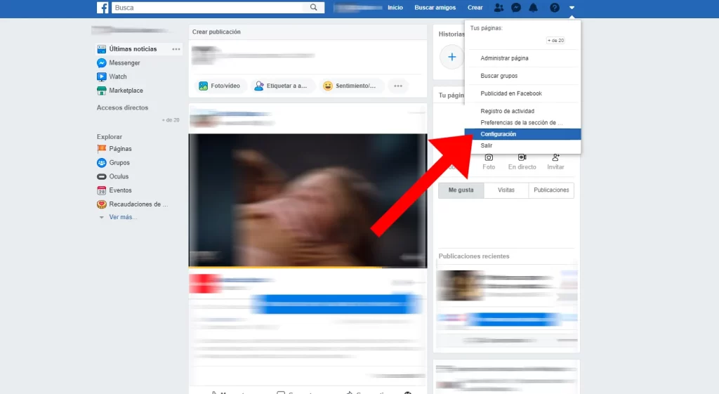
Task: Choose Registro de actividad menu entry
Action: (x=507, y=111)
